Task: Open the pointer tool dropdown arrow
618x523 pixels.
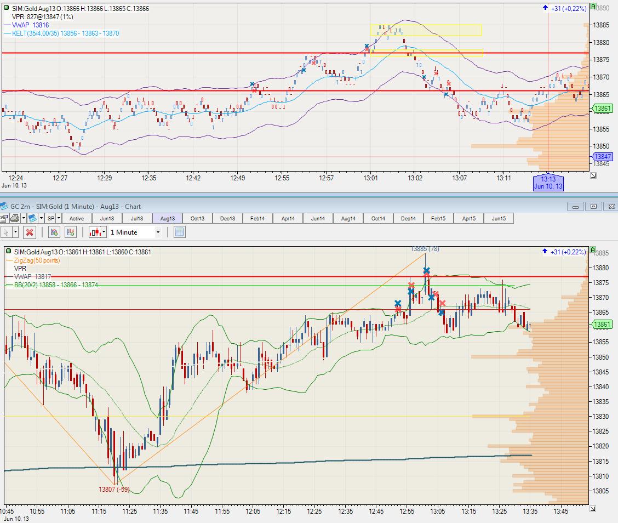Action: tap(15, 232)
